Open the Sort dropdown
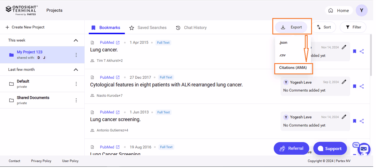Image resolution: width=376 pixels, height=168 pixels. [x=325, y=27]
